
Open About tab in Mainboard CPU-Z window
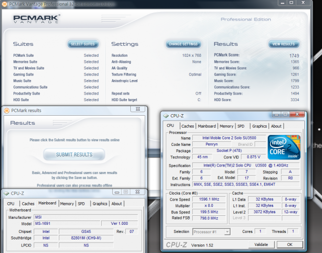116,204
